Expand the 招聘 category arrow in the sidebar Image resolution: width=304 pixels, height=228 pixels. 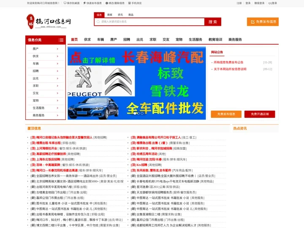57,71
